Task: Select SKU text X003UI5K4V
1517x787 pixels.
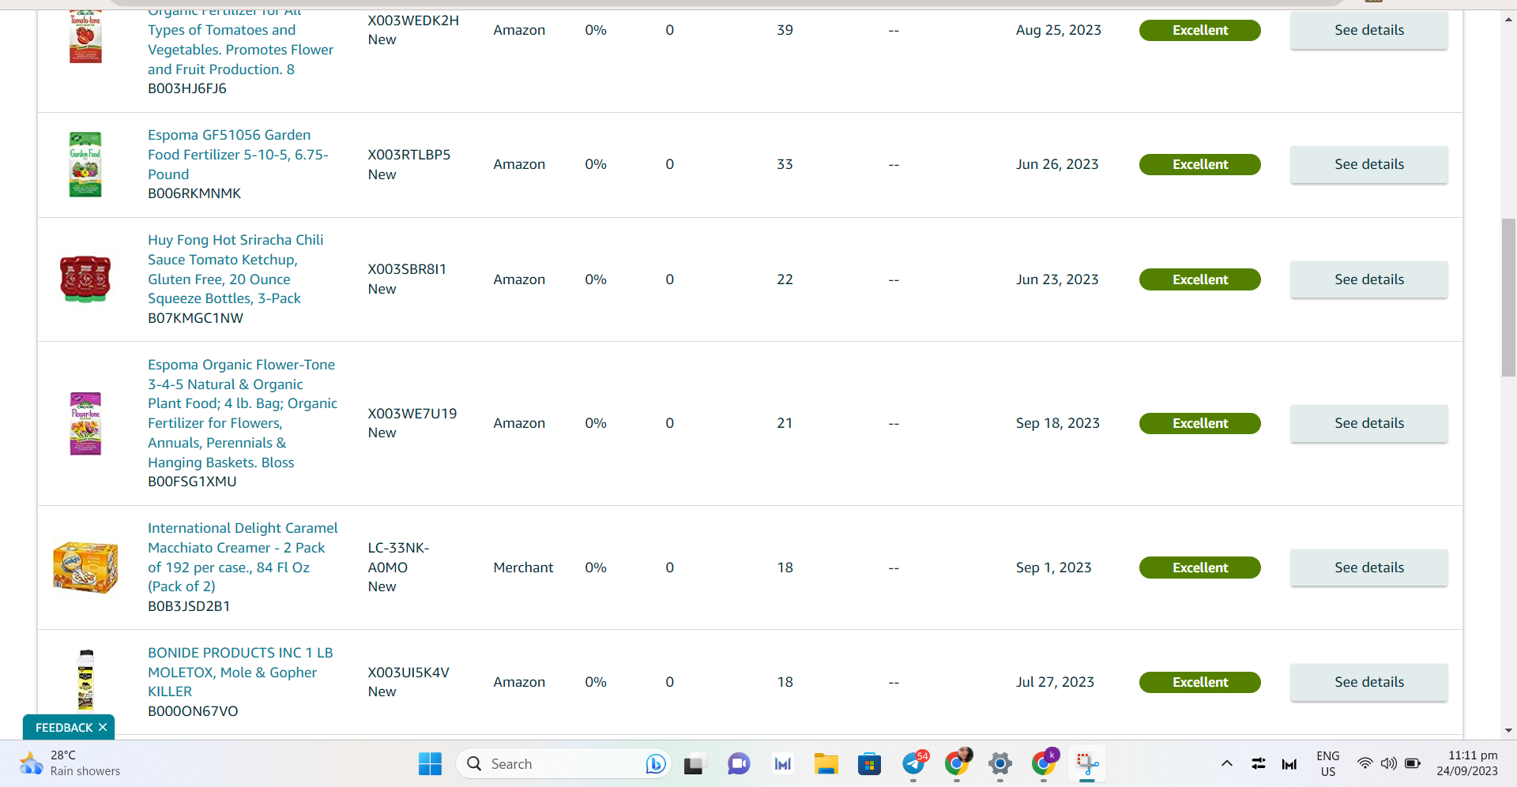Action: 408,673
